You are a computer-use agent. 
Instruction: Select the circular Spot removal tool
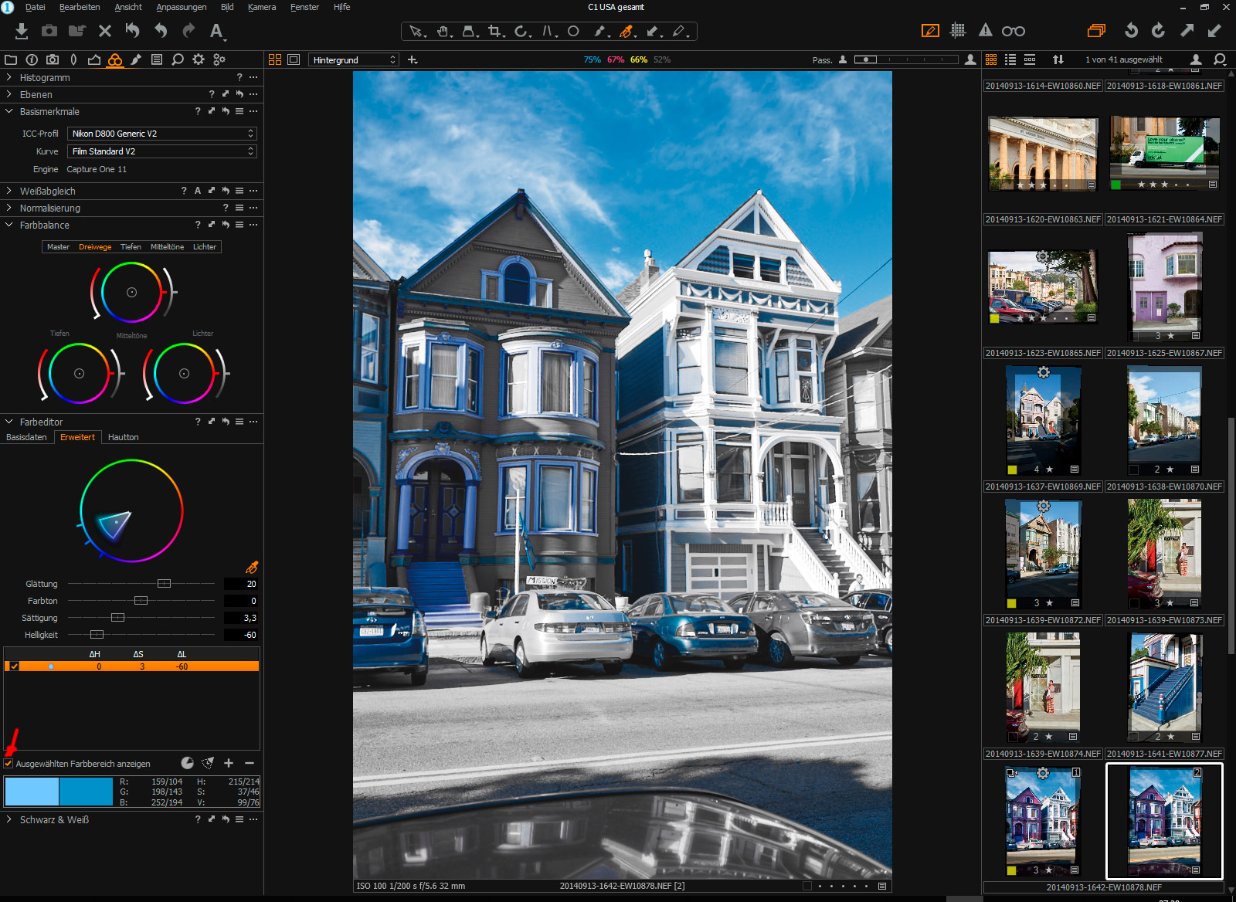tap(573, 32)
